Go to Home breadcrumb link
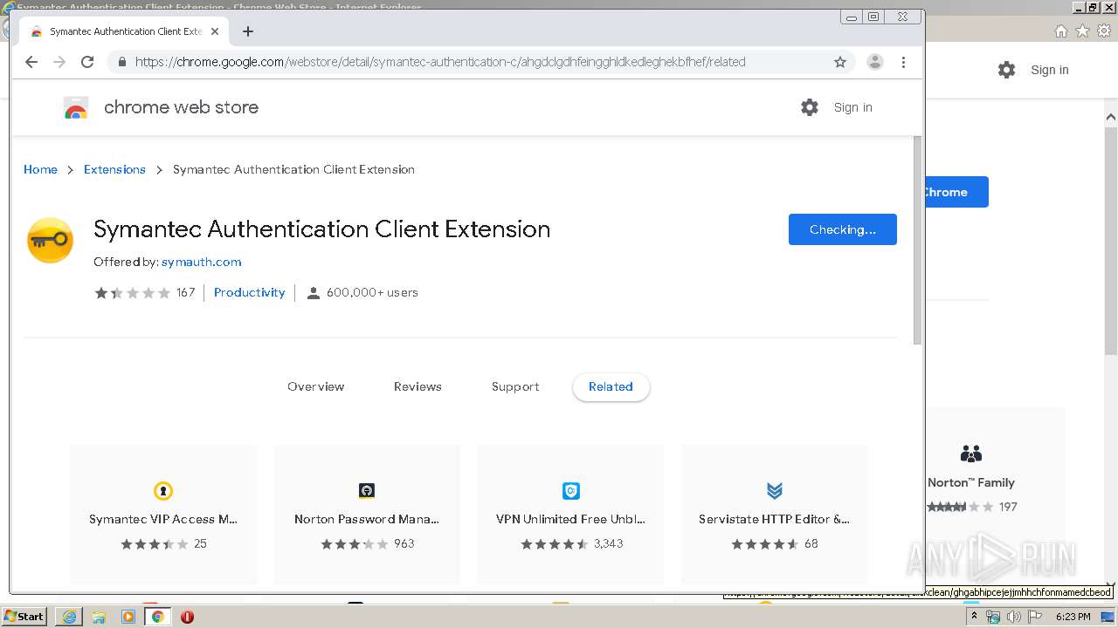1118x628 pixels. (x=40, y=169)
